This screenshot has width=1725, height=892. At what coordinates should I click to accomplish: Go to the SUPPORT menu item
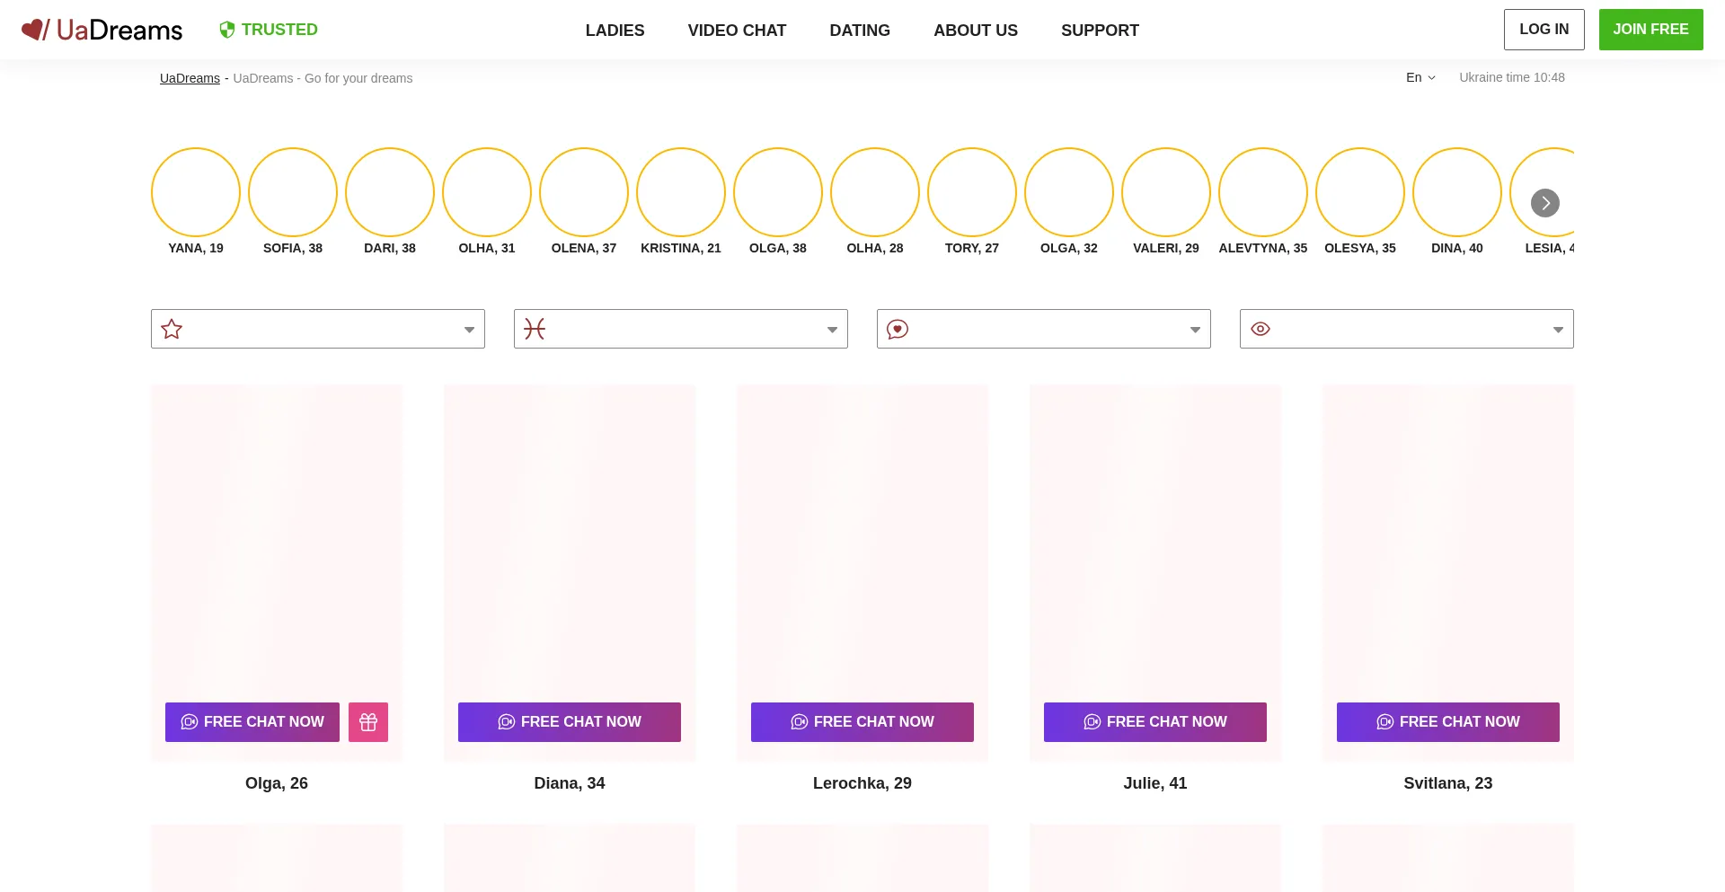1100,31
